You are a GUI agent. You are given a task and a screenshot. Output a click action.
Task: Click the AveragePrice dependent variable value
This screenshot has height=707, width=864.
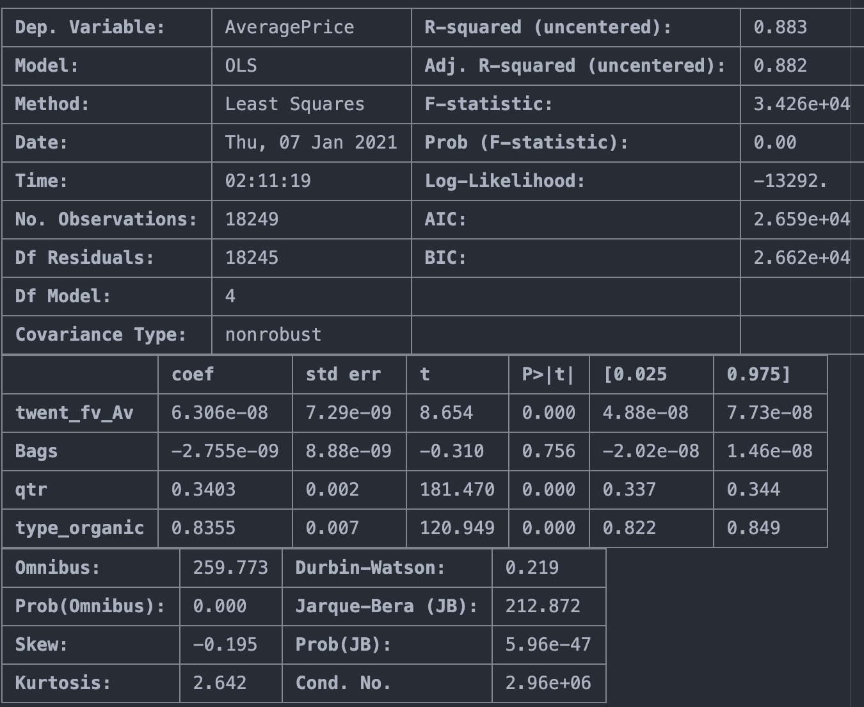(x=289, y=28)
